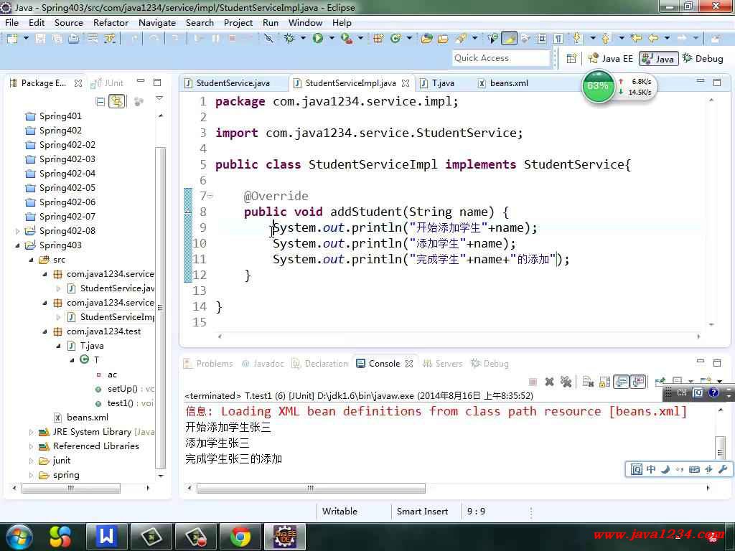Switch to the Problems tab

click(209, 364)
